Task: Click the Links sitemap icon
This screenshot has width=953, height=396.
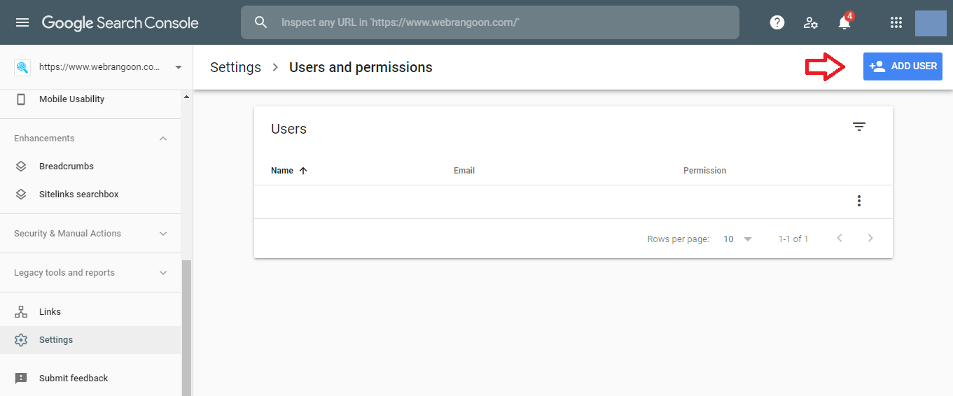Action: pos(21,312)
